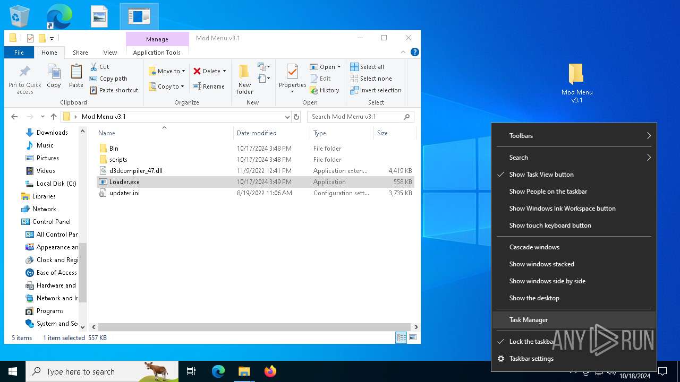This screenshot has height=382, width=680.
Task: Open Taskbar settings gear entry
Action: (x=574, y=359)
